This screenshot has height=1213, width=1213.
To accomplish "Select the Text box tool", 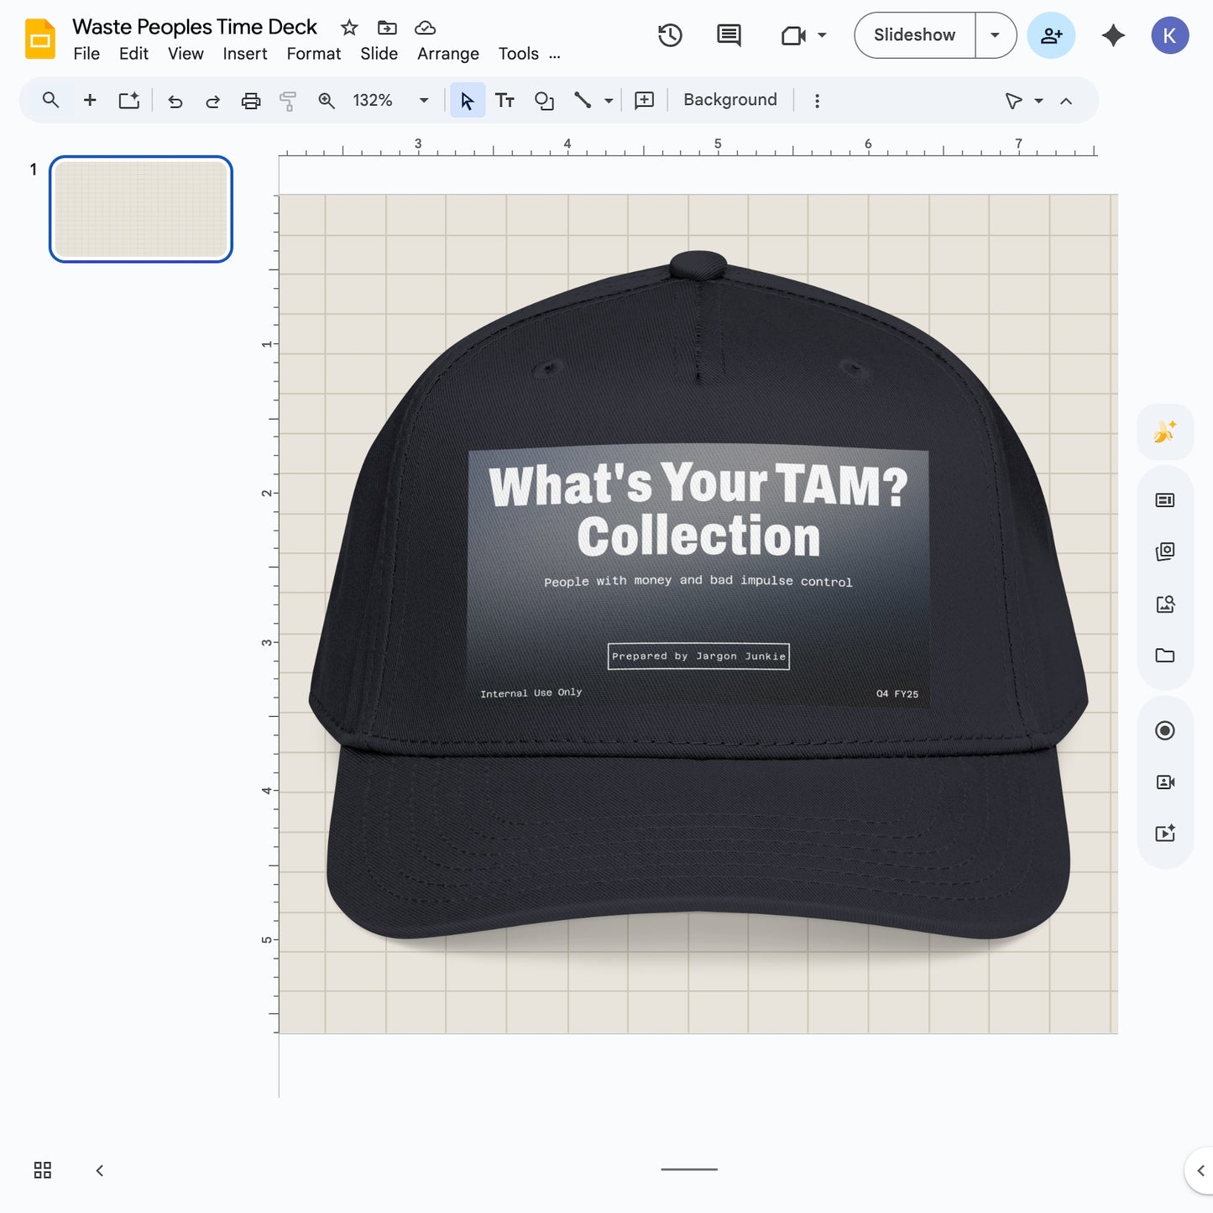I will [x=505, y=100].
